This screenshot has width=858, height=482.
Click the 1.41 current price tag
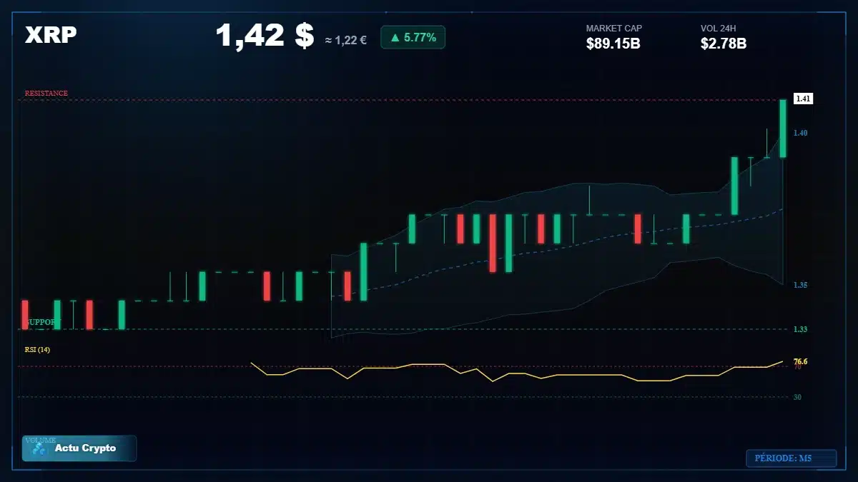coord(804,99)
